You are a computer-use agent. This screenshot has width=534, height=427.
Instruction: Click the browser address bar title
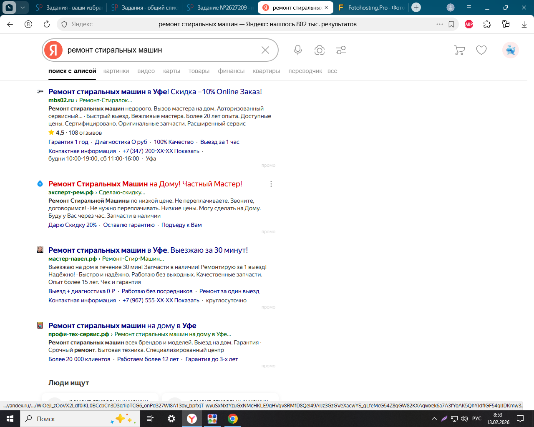[257, 24]
